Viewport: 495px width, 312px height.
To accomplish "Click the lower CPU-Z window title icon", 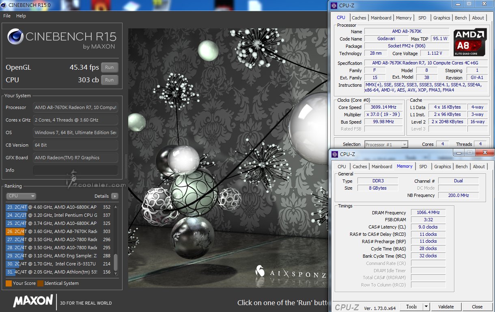I will click(x=335, y=154).
